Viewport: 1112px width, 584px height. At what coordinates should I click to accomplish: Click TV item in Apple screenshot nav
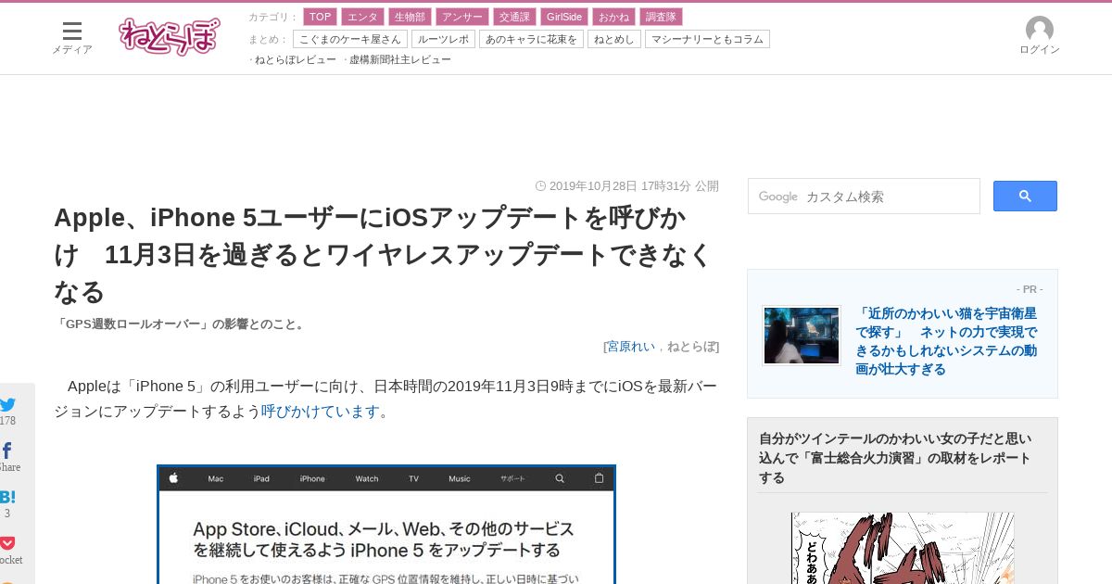(x=414, y=479)
